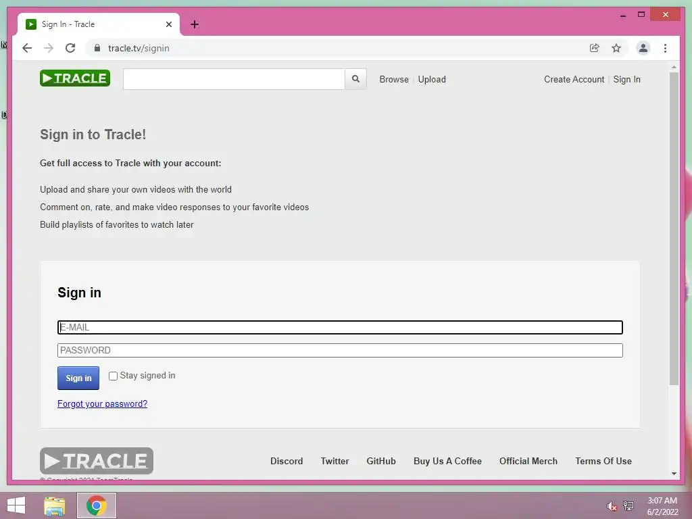Click the E-MAIL input field

point(340,328)
